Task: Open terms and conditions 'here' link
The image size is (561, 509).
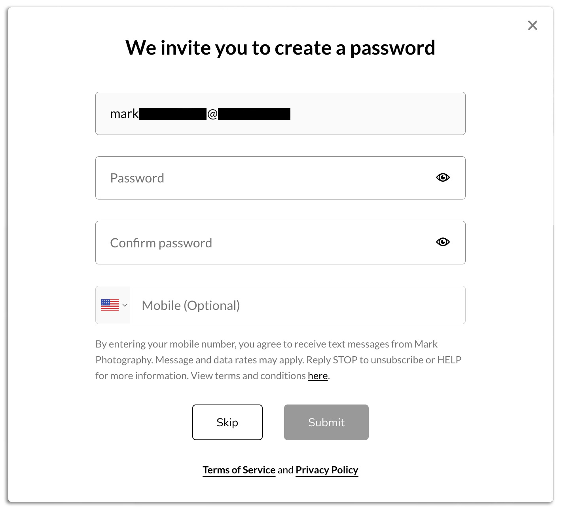Action: coord(318,376)
